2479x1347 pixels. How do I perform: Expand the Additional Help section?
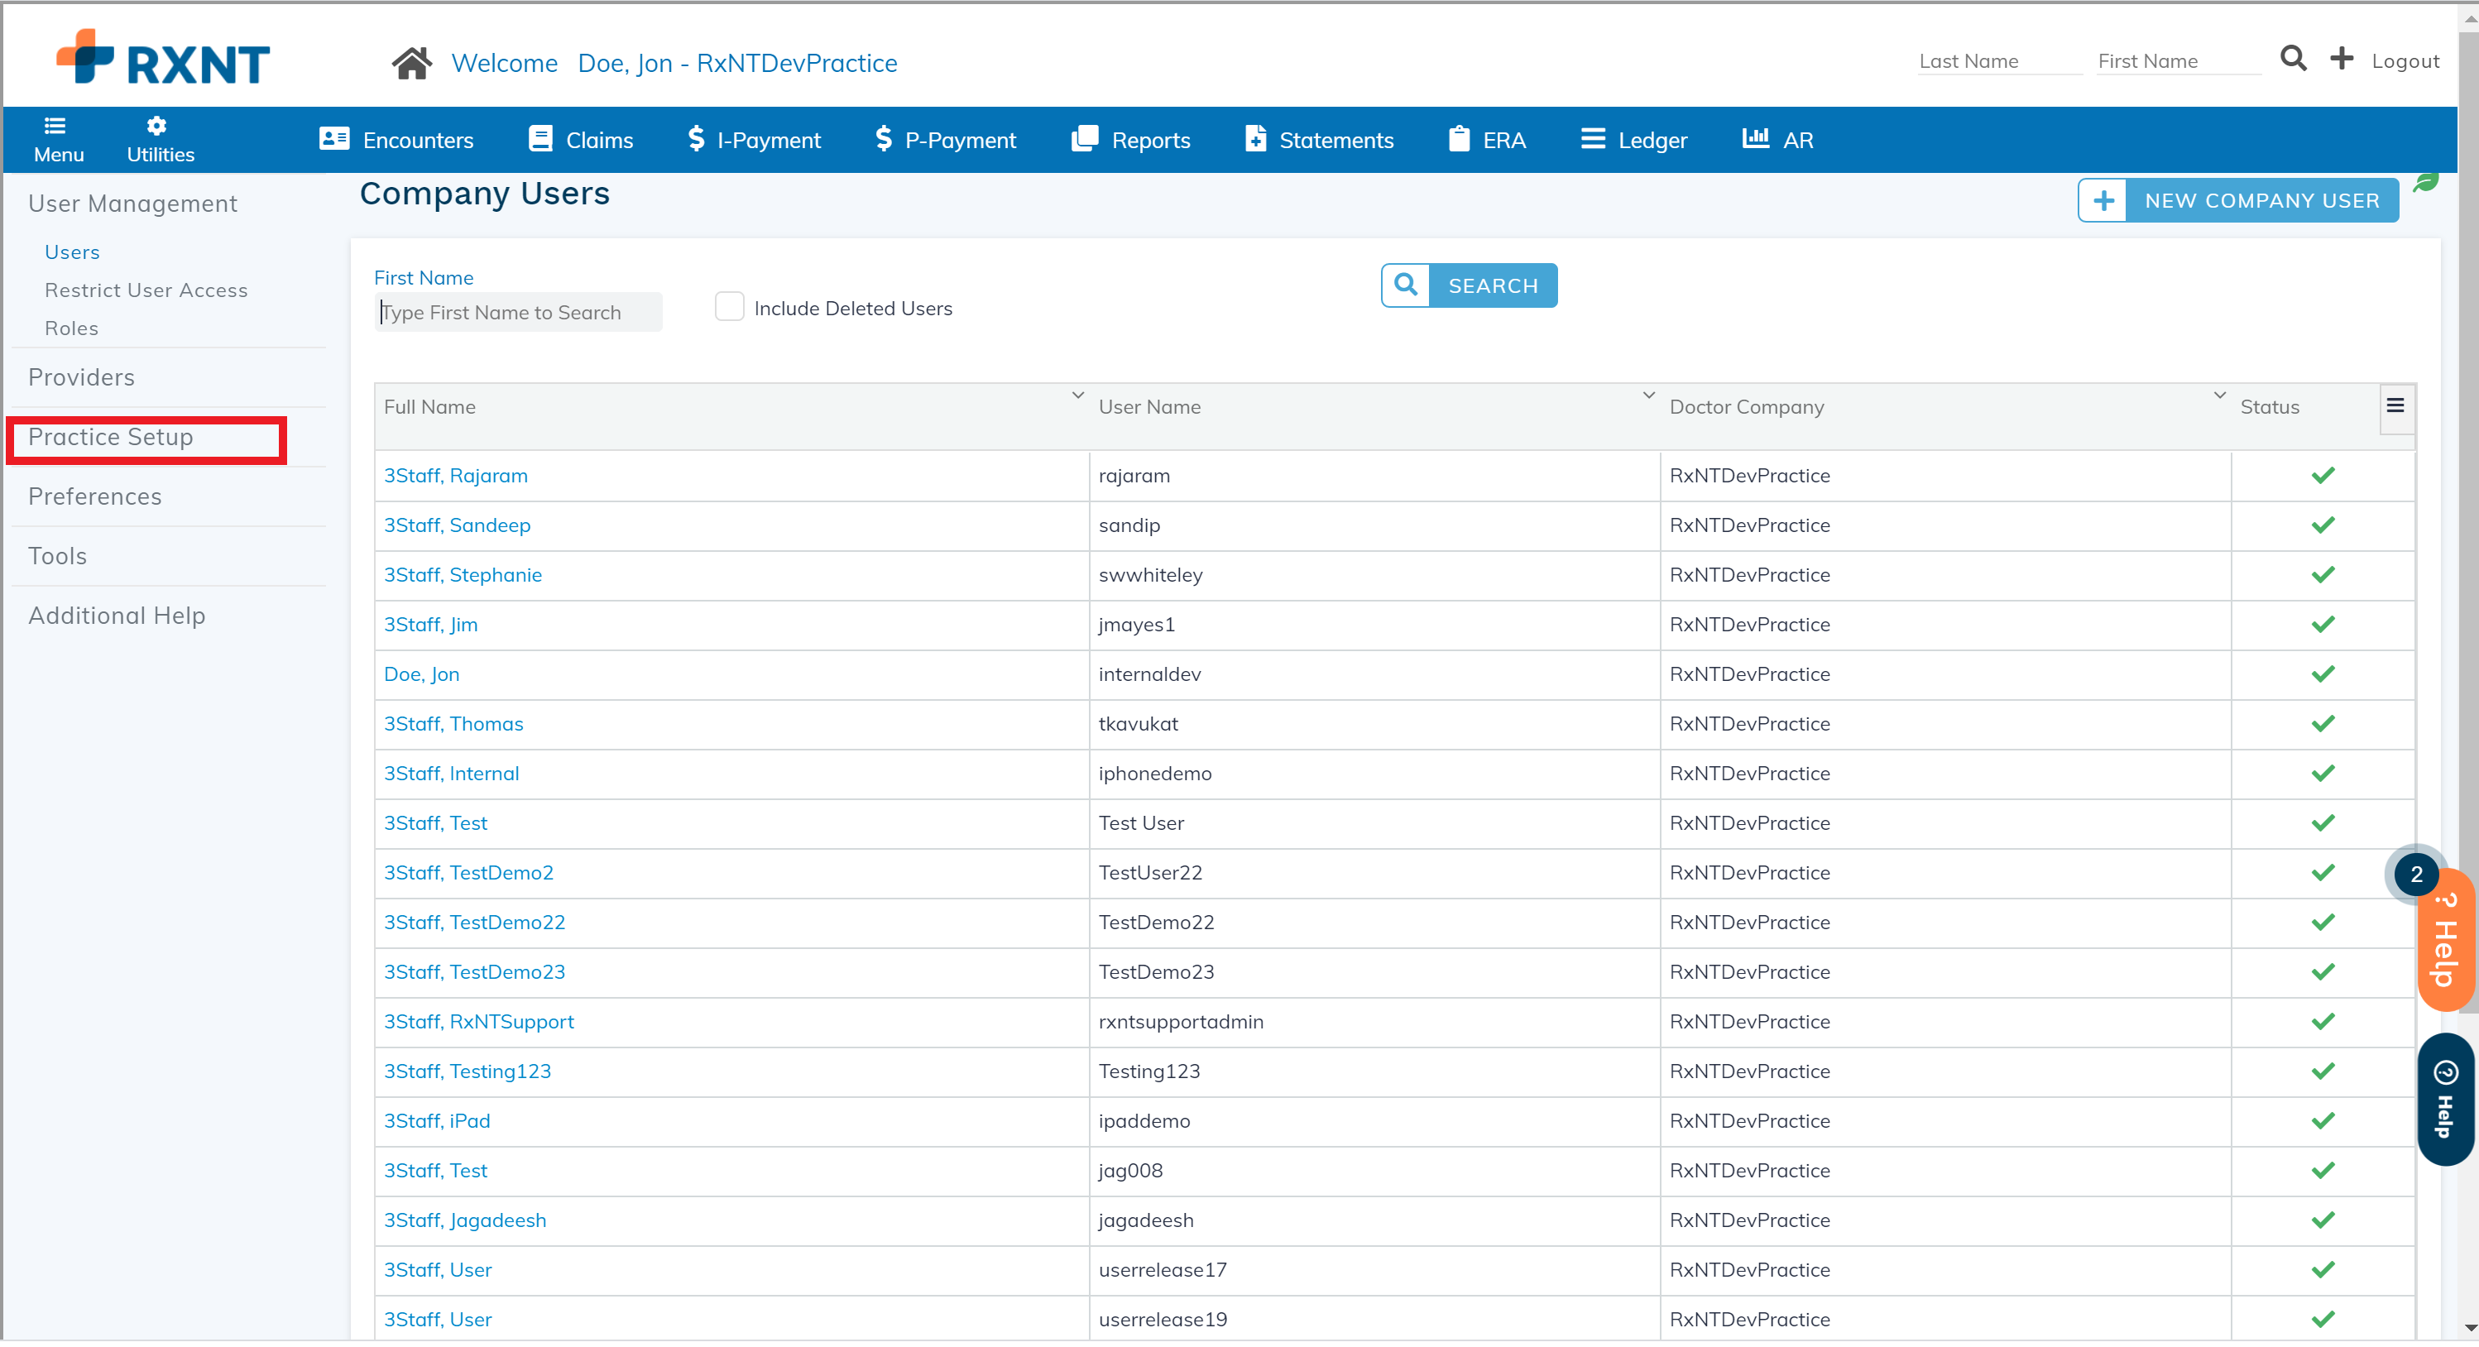pyautogui.click(x=117, y=616)
